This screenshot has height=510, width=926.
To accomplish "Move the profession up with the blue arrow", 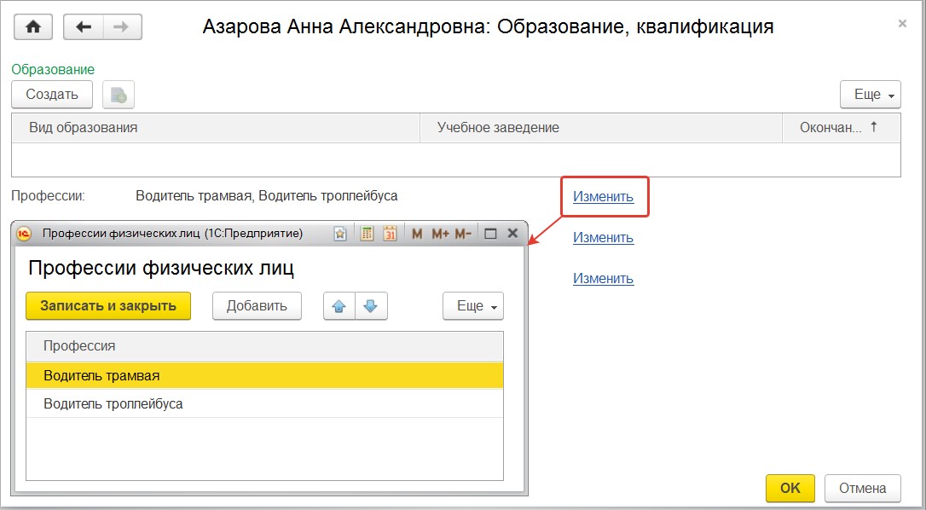I will pyautogui.click(x=339, y=306).
